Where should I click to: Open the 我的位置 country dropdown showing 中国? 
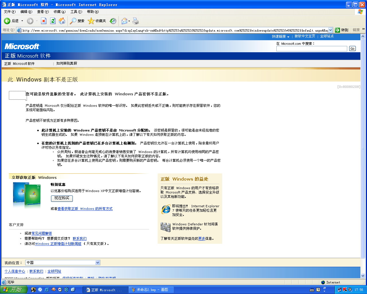pyautogui.click(x=63, y=262)
